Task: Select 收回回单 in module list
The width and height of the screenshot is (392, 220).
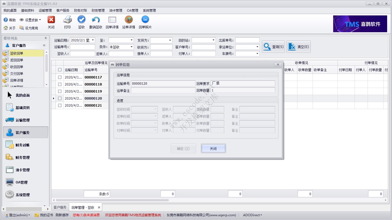Action: (x=23, y=67)
